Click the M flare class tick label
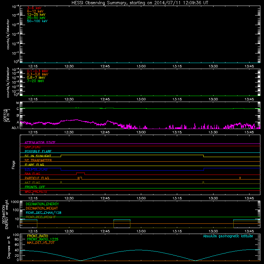Screen dimensions: 264x264 coord(17,103)
